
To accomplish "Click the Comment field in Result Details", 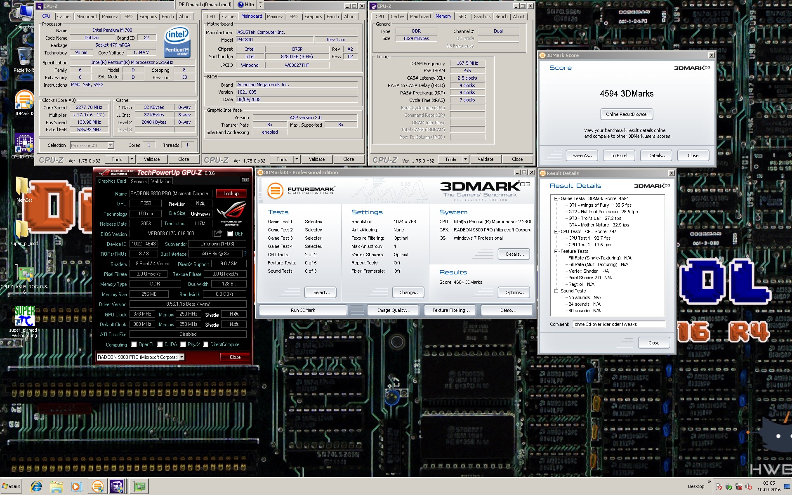I will pyautogui.click(x=618, y=324).
